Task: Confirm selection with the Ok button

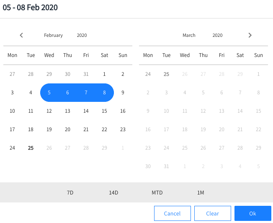Action: click(x=252, y=213)
